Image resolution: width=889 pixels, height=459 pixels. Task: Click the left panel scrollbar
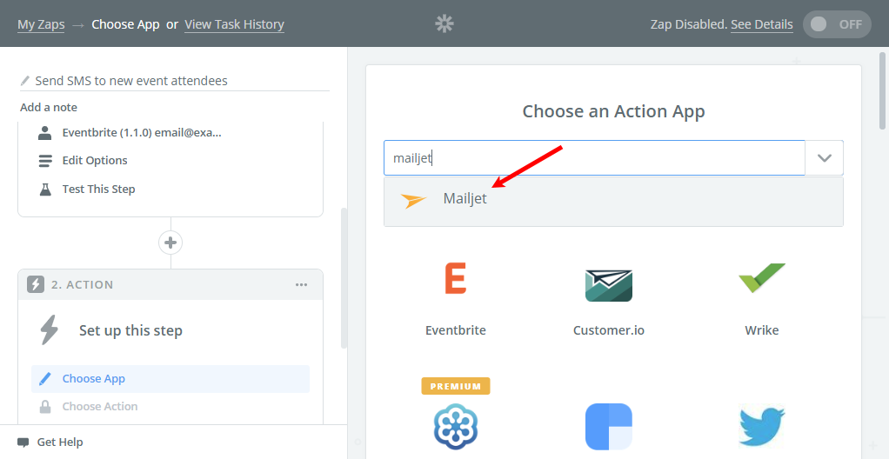pyautogui.click(x=344, y=277)
